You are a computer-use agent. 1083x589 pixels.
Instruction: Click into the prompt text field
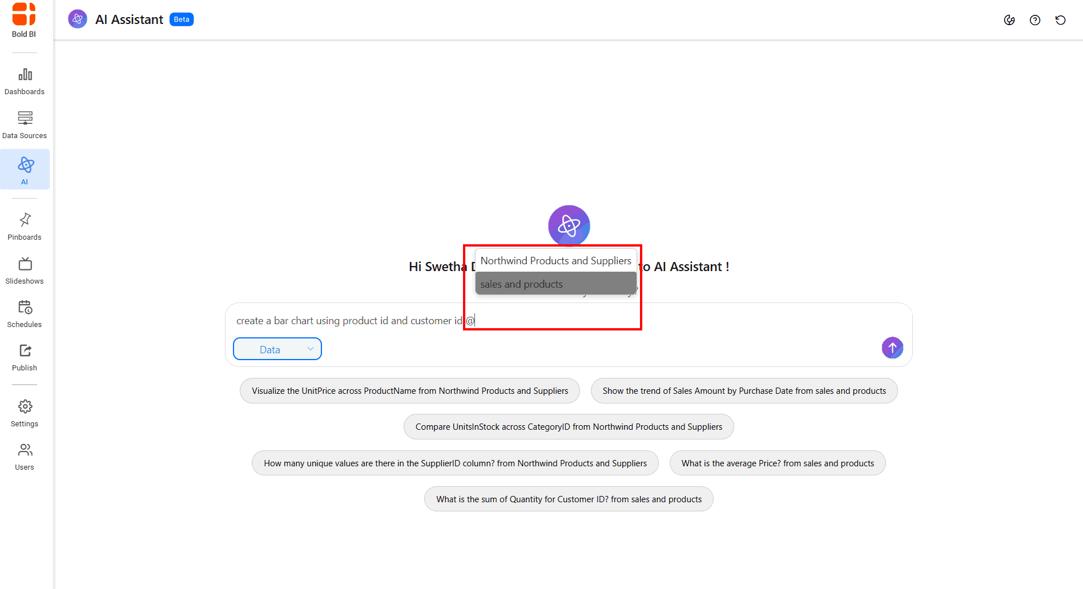569,321
